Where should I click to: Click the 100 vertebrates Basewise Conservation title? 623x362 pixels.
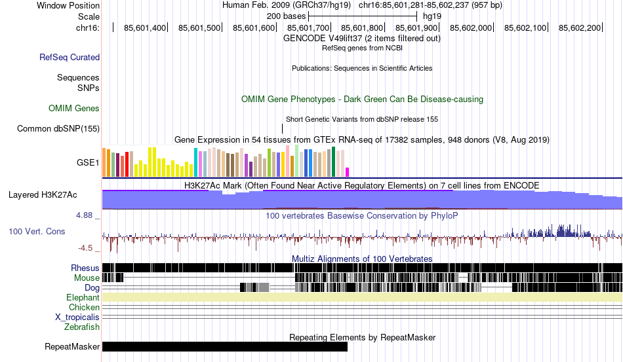pos(362,215)
